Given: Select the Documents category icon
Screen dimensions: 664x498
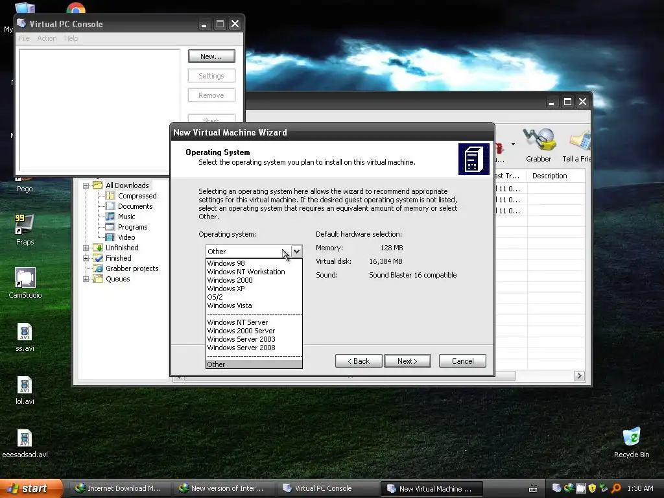Looking at the screenshot, I should (110, 206).
